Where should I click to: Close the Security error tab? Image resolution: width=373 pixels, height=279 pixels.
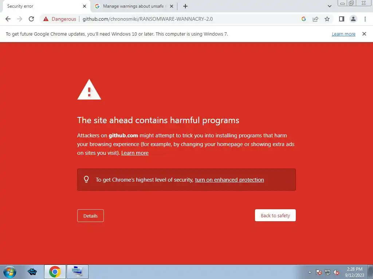[x=85, y=6]
